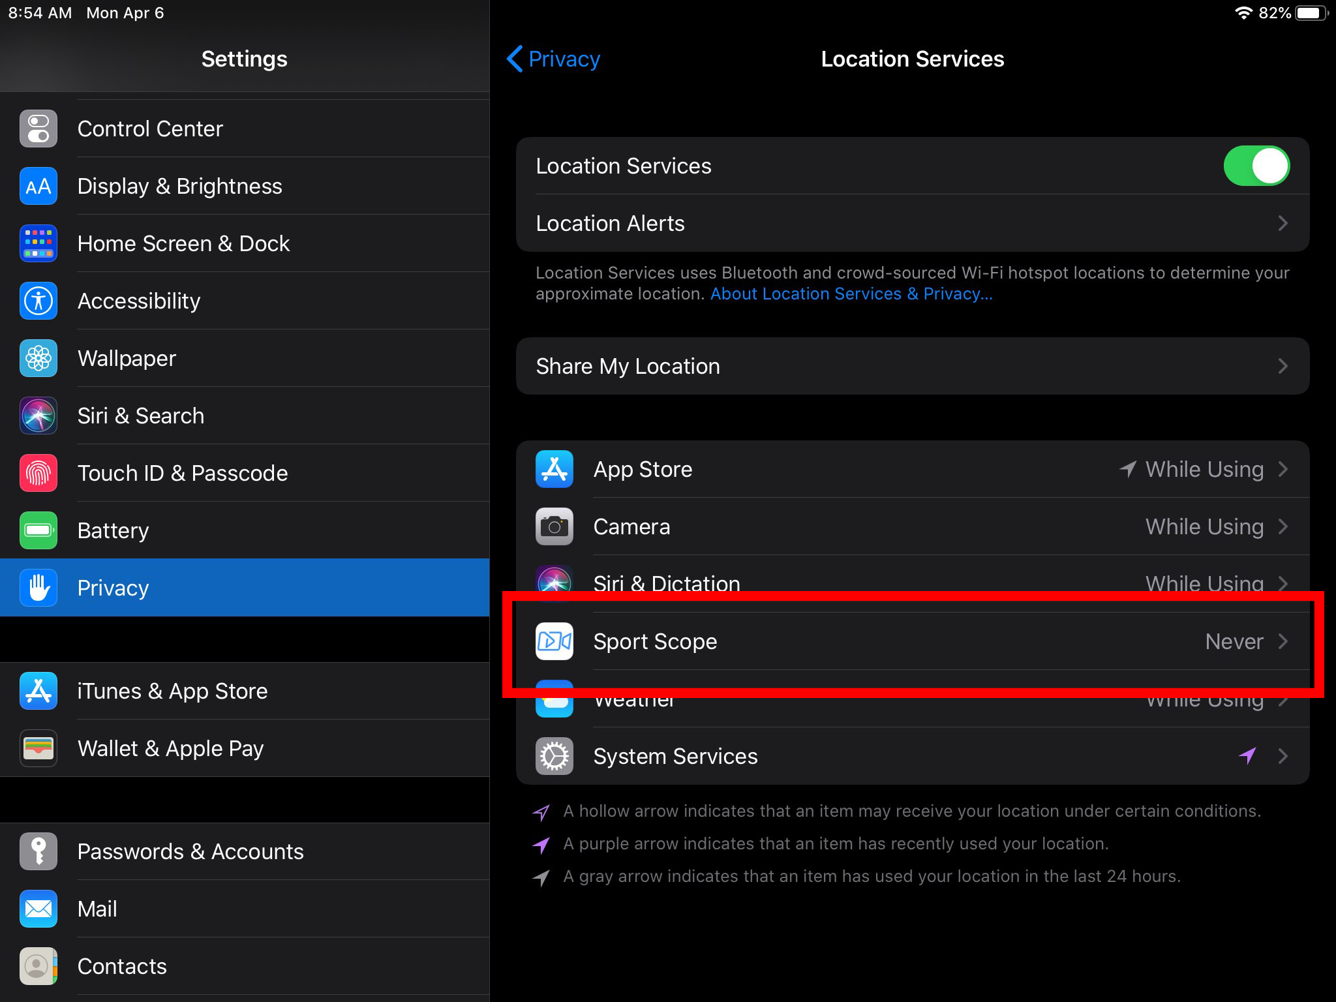Tap the Camera app icon
Image resolution: width=1336 pixels, height=1002 pixels.
(x=554, y=526)
